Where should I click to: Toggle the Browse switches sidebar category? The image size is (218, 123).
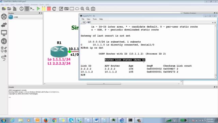tap(4, 25)
